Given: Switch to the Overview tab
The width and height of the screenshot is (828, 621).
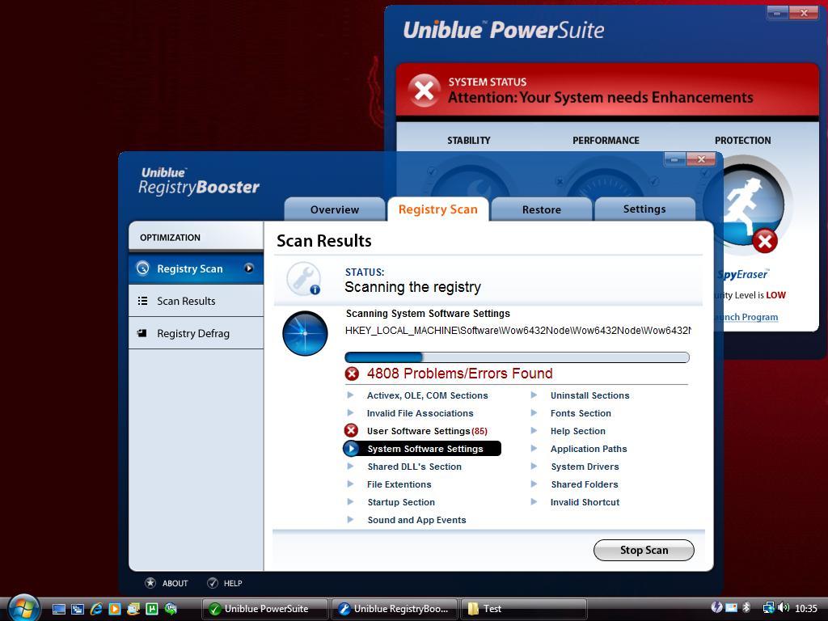Looking at the screenshot, I should [334, 209].
